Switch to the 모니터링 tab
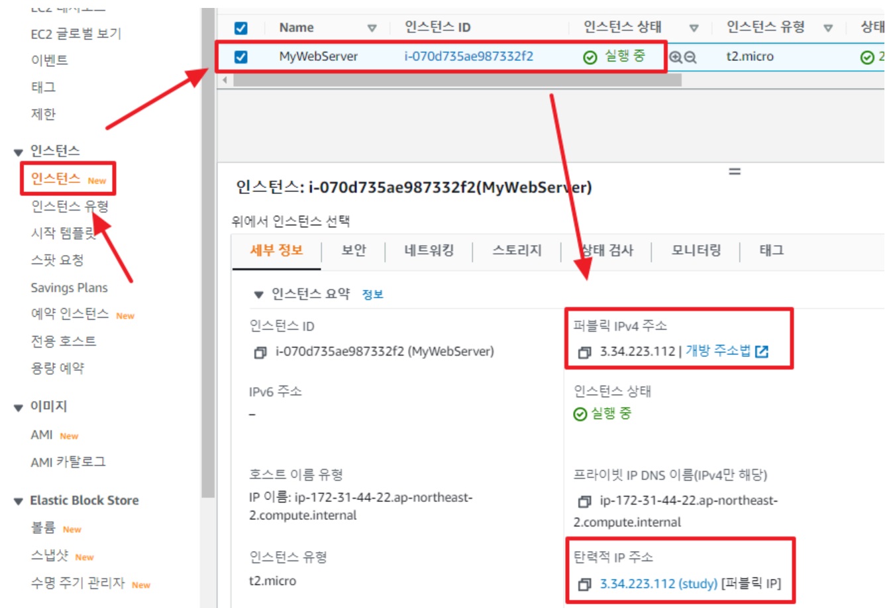885x608 pixels. tap(696, 250)
